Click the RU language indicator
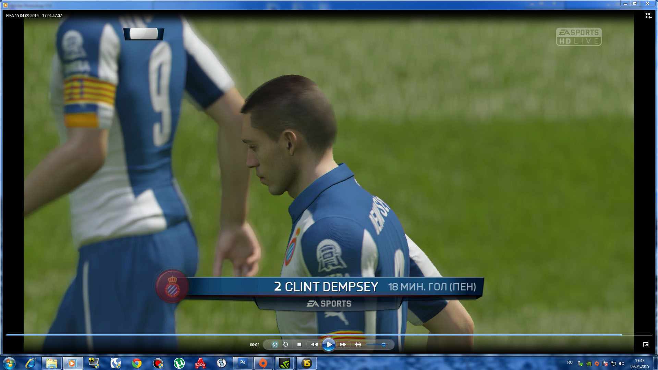658x370 pixels. click(x=570, y=362)
